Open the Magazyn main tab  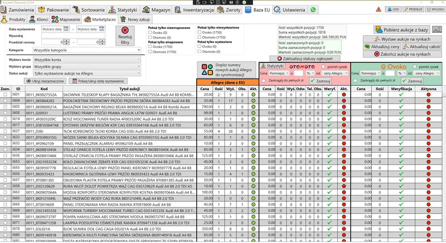(x=157, y=9)
